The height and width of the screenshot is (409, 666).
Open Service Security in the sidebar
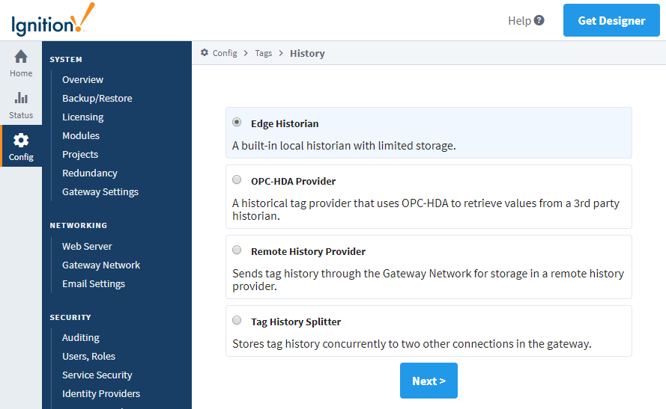tap(97, 375)
